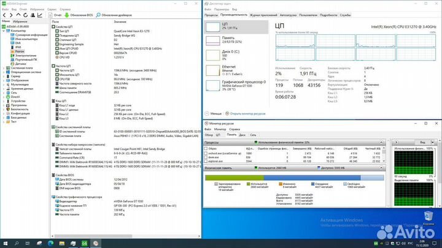Switch to Службы tab

coord(345,15)
